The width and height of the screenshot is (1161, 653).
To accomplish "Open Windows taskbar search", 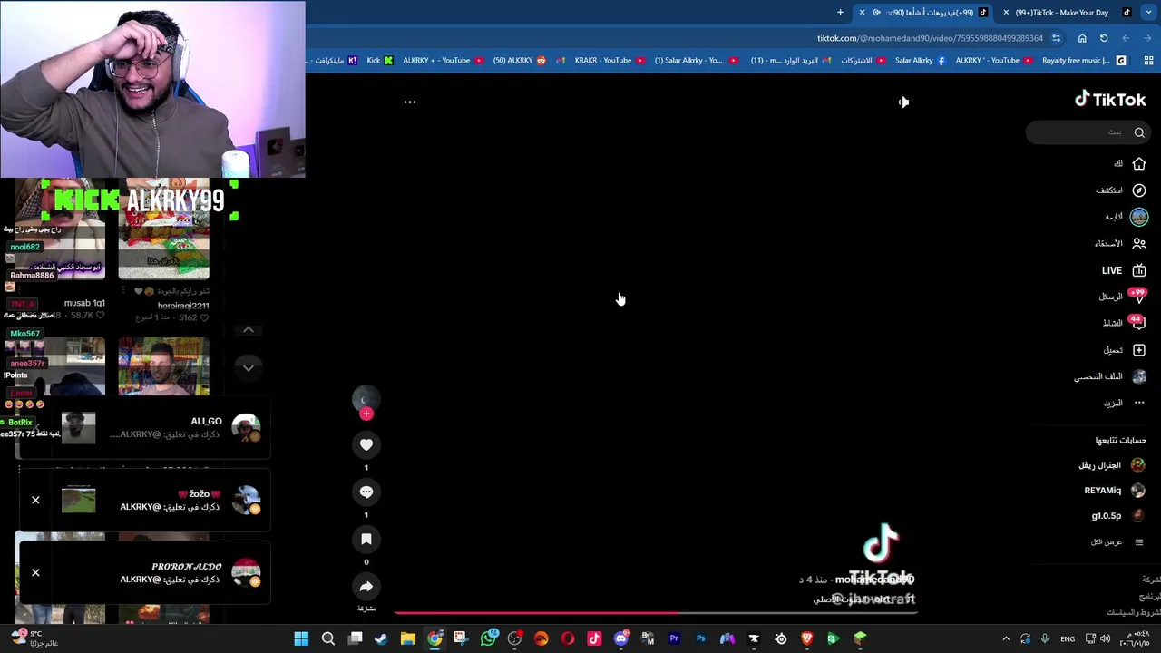I will click(x=328, y=639).
